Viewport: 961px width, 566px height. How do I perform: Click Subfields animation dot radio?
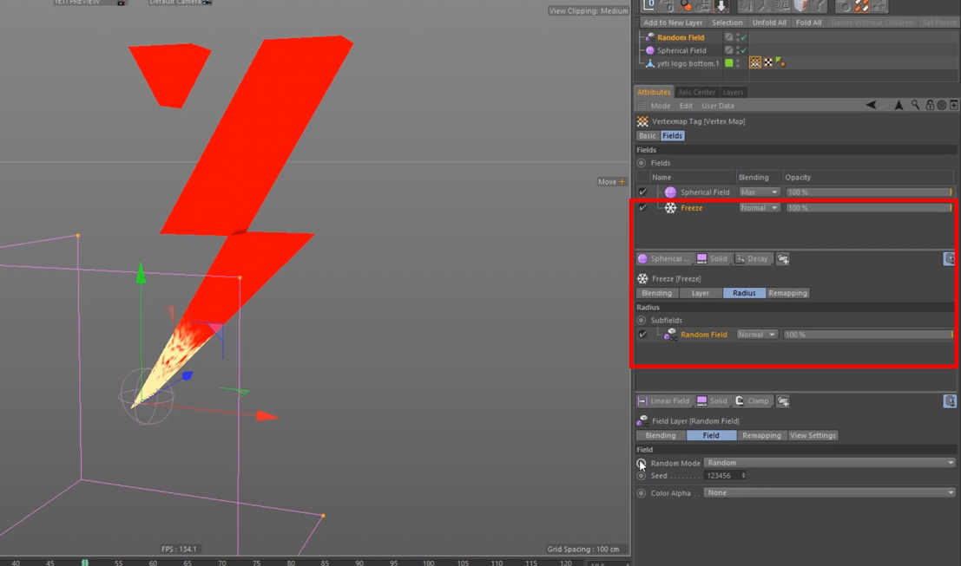(x=641, y=321)
